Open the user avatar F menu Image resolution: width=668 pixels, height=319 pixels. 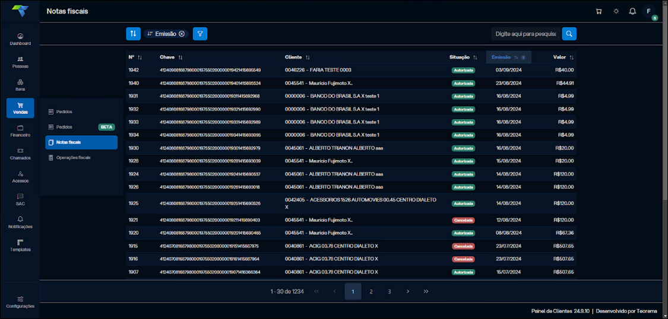[649, 11]
